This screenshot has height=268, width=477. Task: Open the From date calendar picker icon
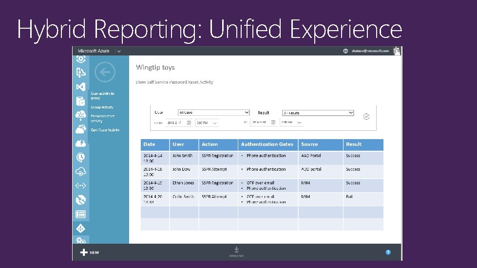click(x=189, y=123)
